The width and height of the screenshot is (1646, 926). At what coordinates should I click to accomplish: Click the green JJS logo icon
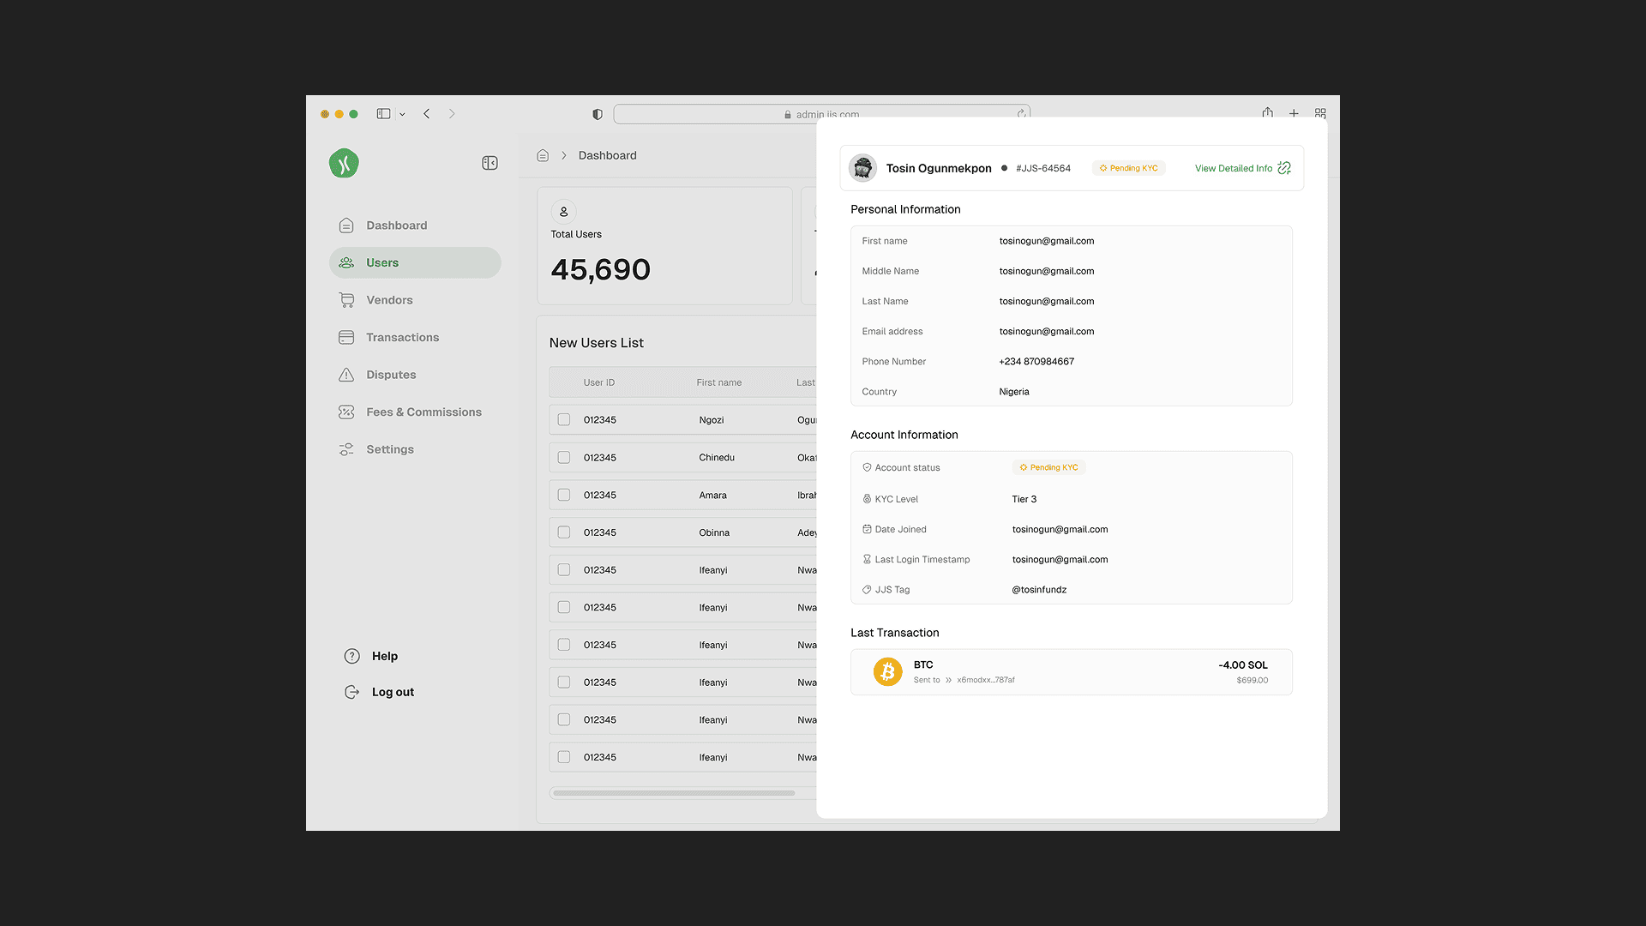click(x=344, y=163)
